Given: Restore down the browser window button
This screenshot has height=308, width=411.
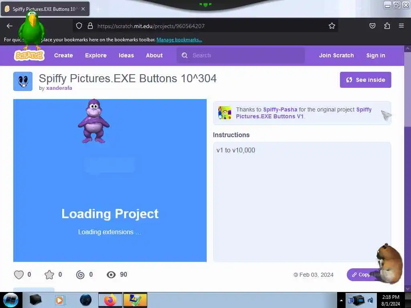Looking at the screenshot, I should 397,5.
